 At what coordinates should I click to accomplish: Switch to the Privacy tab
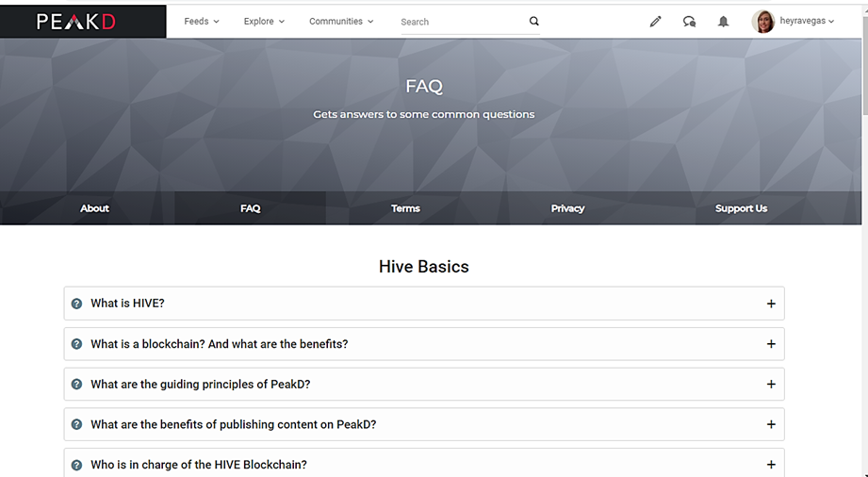tap(567, 208)
